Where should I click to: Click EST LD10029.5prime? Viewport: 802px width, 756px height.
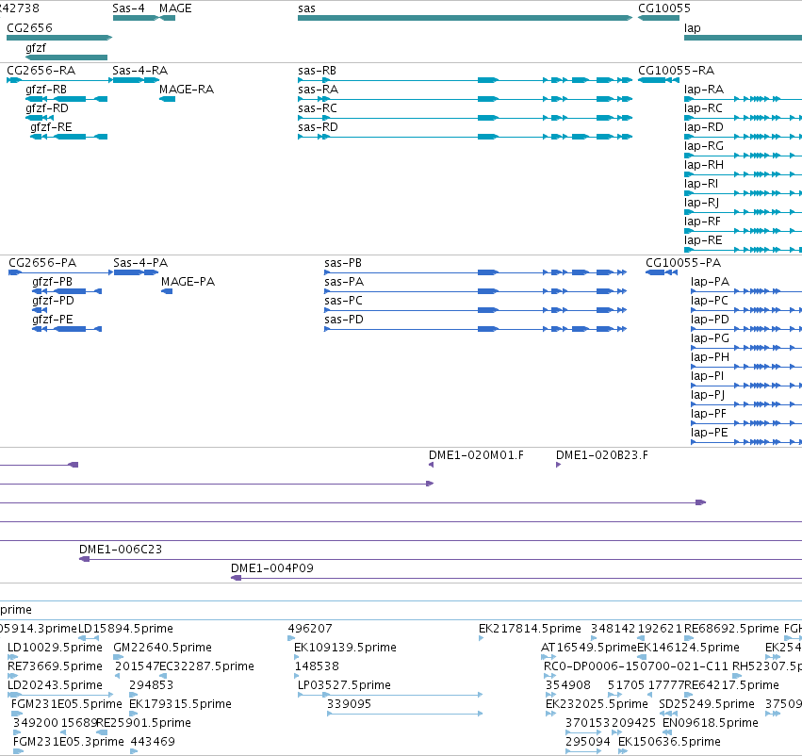13,657
